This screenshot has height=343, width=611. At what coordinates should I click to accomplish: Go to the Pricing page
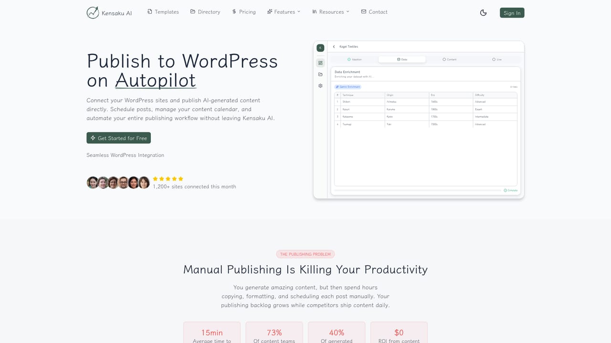click(x=244, y=11)
